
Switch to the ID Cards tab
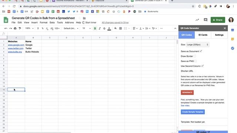(x=203, y=35)
